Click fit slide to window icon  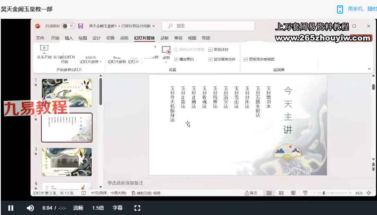(369, 193)
